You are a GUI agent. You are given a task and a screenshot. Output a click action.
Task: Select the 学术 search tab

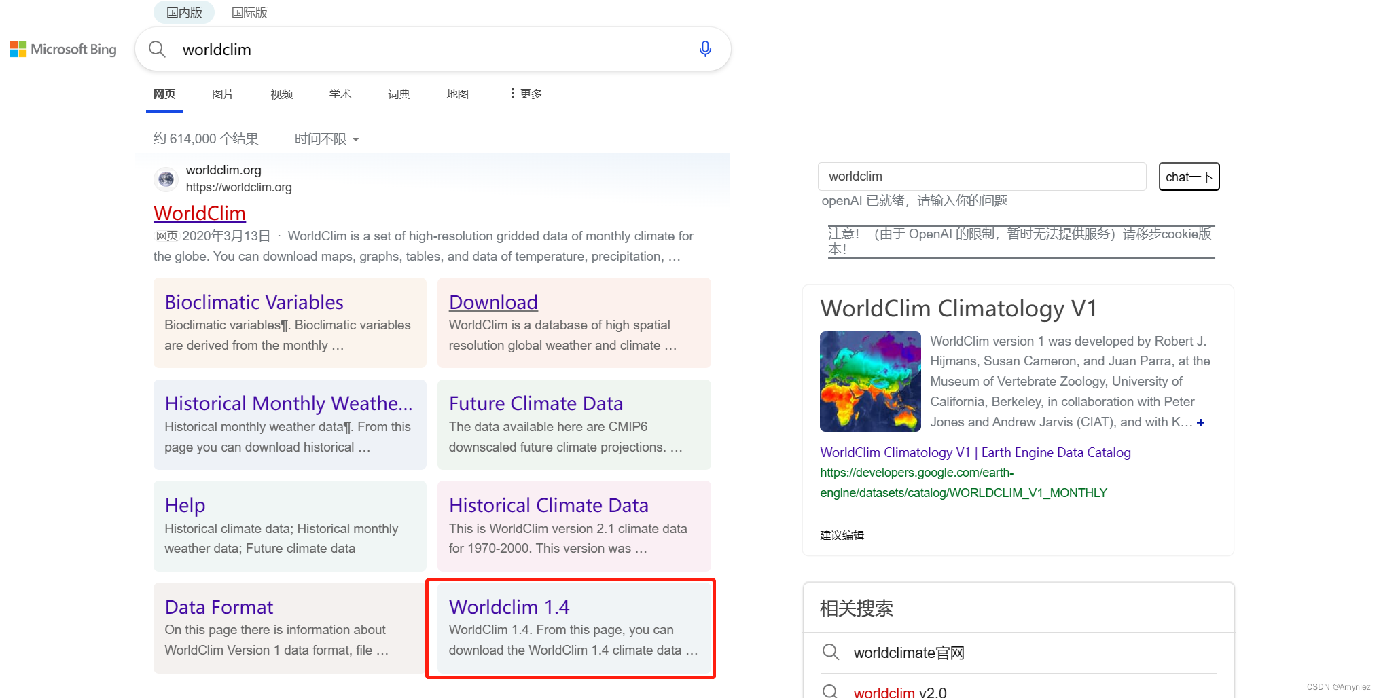pos(340,94)
